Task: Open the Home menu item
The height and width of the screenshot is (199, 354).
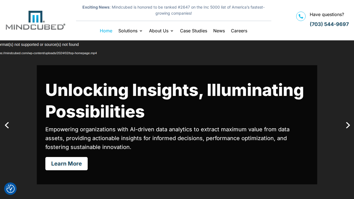Action: [106, 31]
